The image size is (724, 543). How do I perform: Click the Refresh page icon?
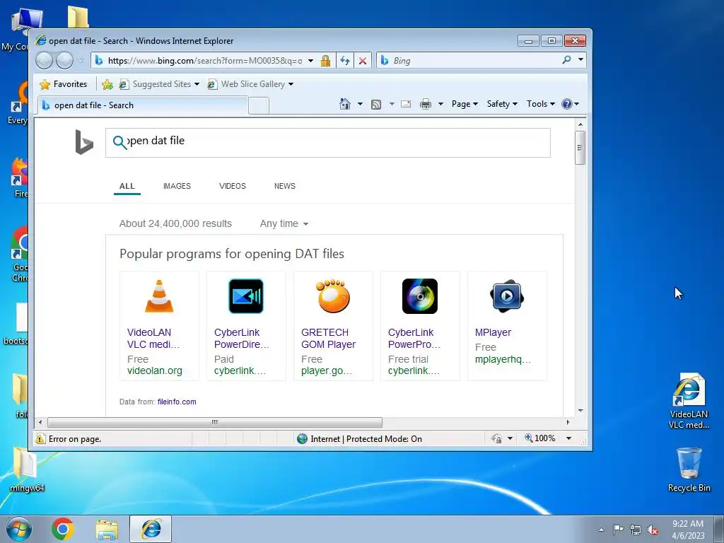click(x=344, y=61)
